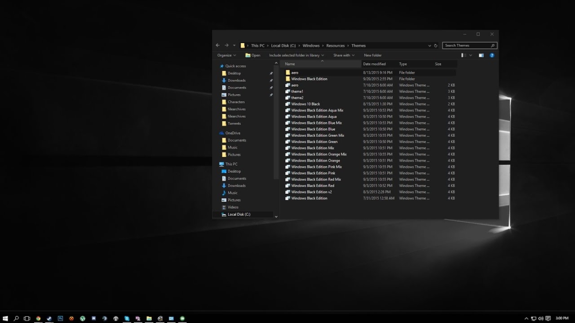Screen dimensions: 575x323
Task: Launch Photoshop from the taskbar
Action: pos(60,318)
